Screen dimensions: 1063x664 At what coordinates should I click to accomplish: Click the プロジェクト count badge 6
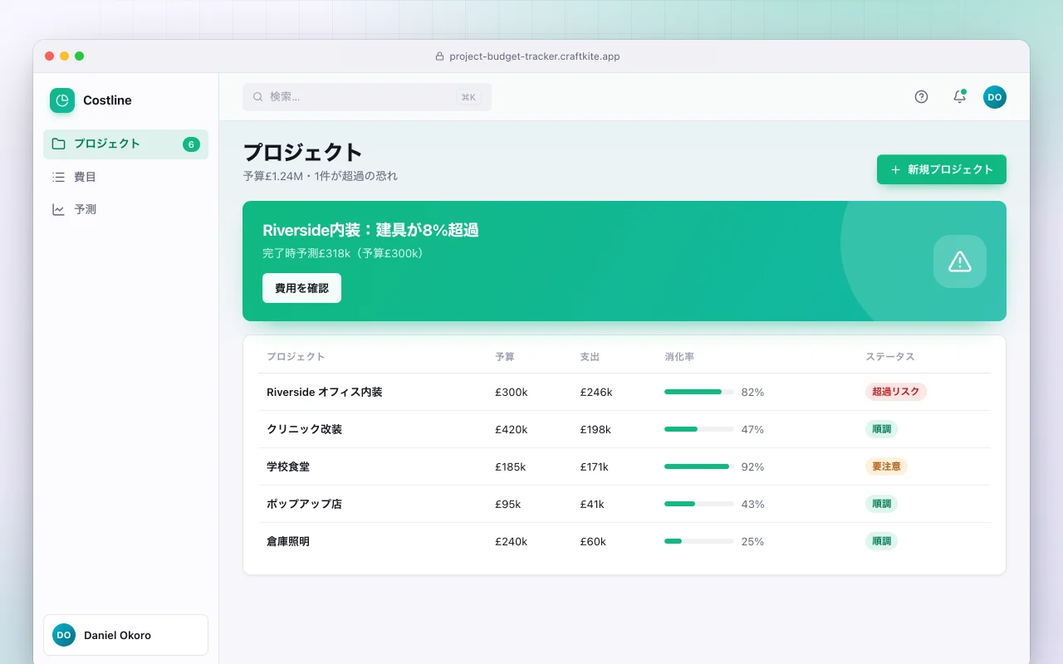[x=191, y=144]
